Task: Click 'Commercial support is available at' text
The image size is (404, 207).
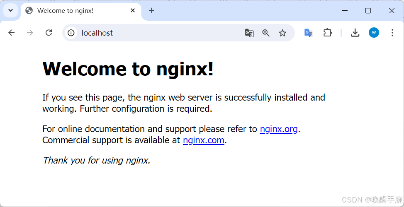Action: click(111, 140)
